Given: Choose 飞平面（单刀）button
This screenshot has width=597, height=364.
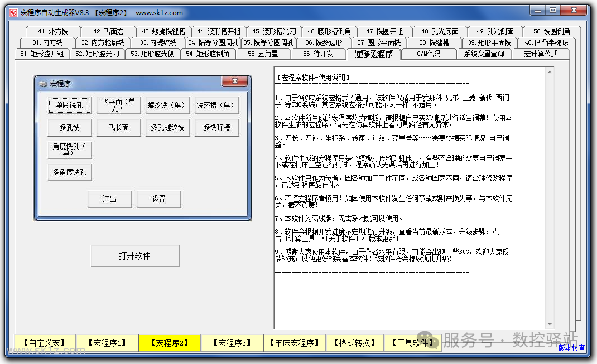Looking at the screenshot, I should [119, 105].
